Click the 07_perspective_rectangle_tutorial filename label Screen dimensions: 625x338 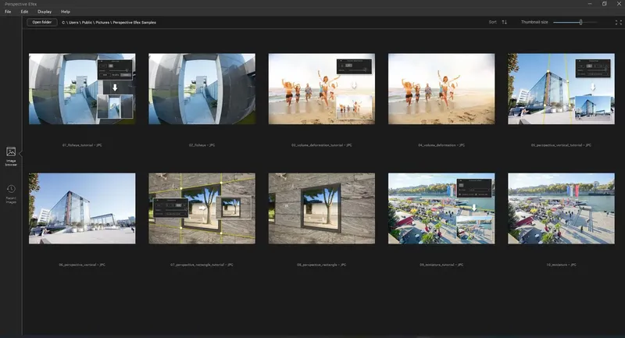point(202,265)
